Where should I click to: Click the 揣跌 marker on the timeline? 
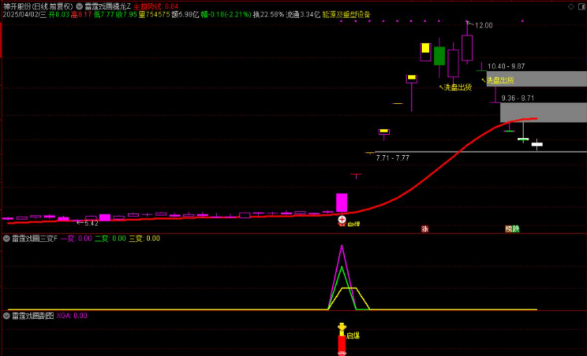pos(512,229)
